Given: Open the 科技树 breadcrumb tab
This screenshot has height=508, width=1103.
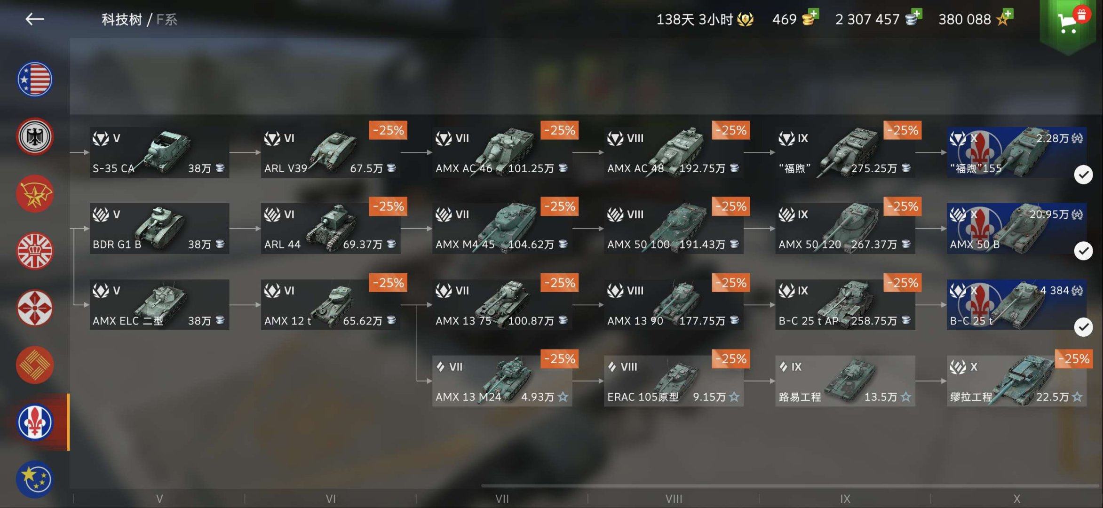Looking at the screenshot, I should point(121,19).
